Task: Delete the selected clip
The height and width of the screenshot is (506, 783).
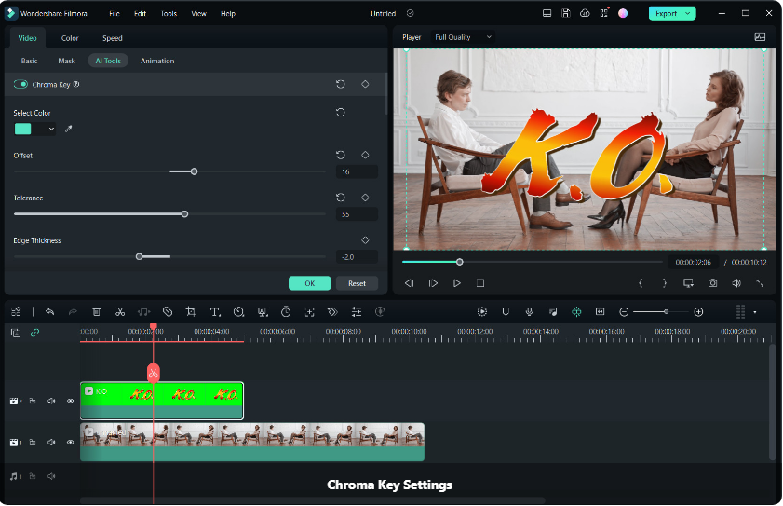Action: pyautogui.click(x=97, y=311)
